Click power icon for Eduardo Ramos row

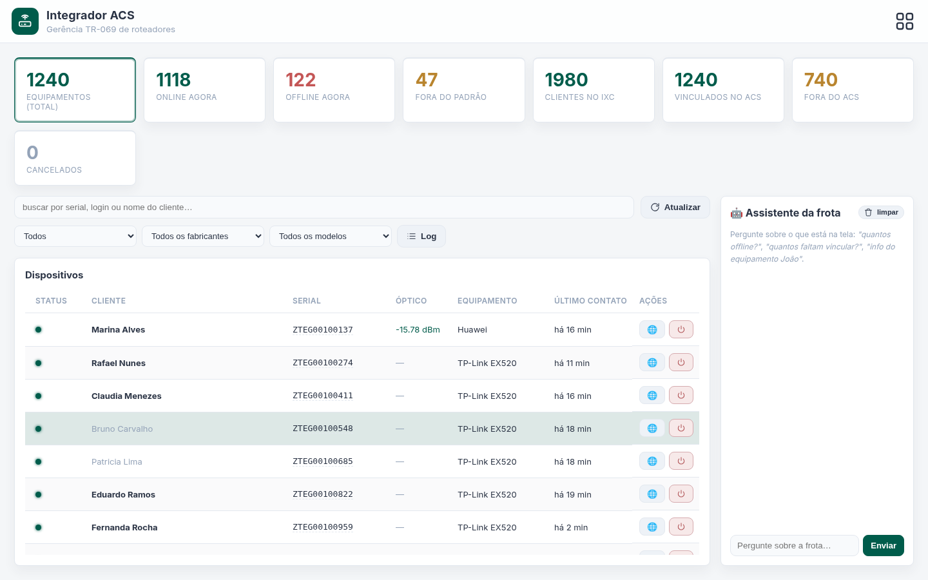tap(681, 494)
